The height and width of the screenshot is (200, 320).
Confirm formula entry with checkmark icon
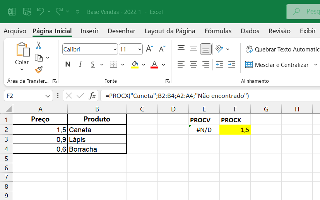(x=80, y=96)
